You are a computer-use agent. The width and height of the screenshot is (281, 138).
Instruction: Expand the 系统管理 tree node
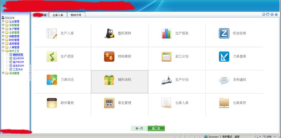tap(3, 73)
